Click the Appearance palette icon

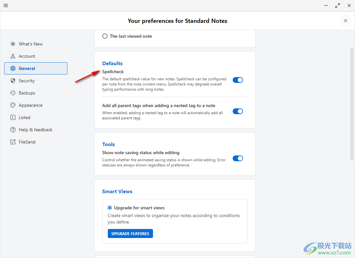13,105
